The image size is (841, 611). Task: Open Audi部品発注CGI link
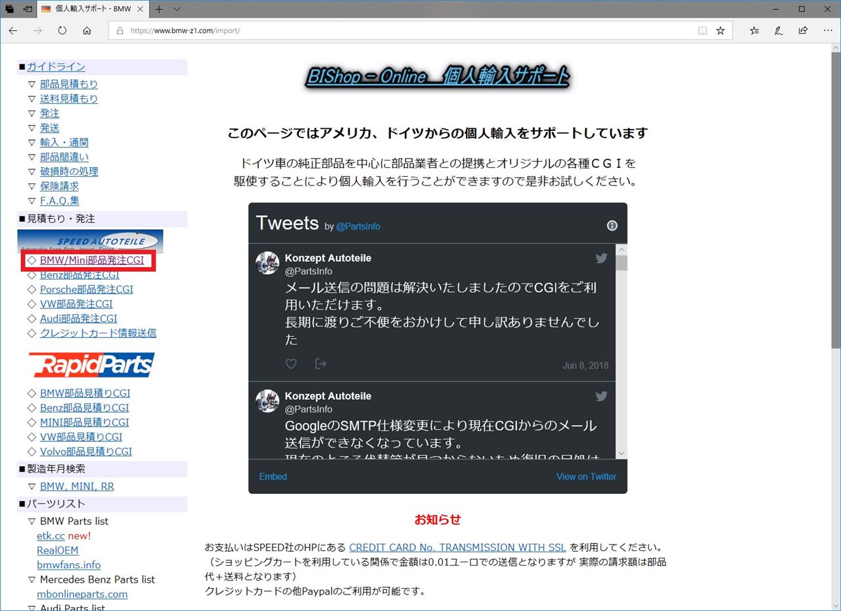pos(79,318)
